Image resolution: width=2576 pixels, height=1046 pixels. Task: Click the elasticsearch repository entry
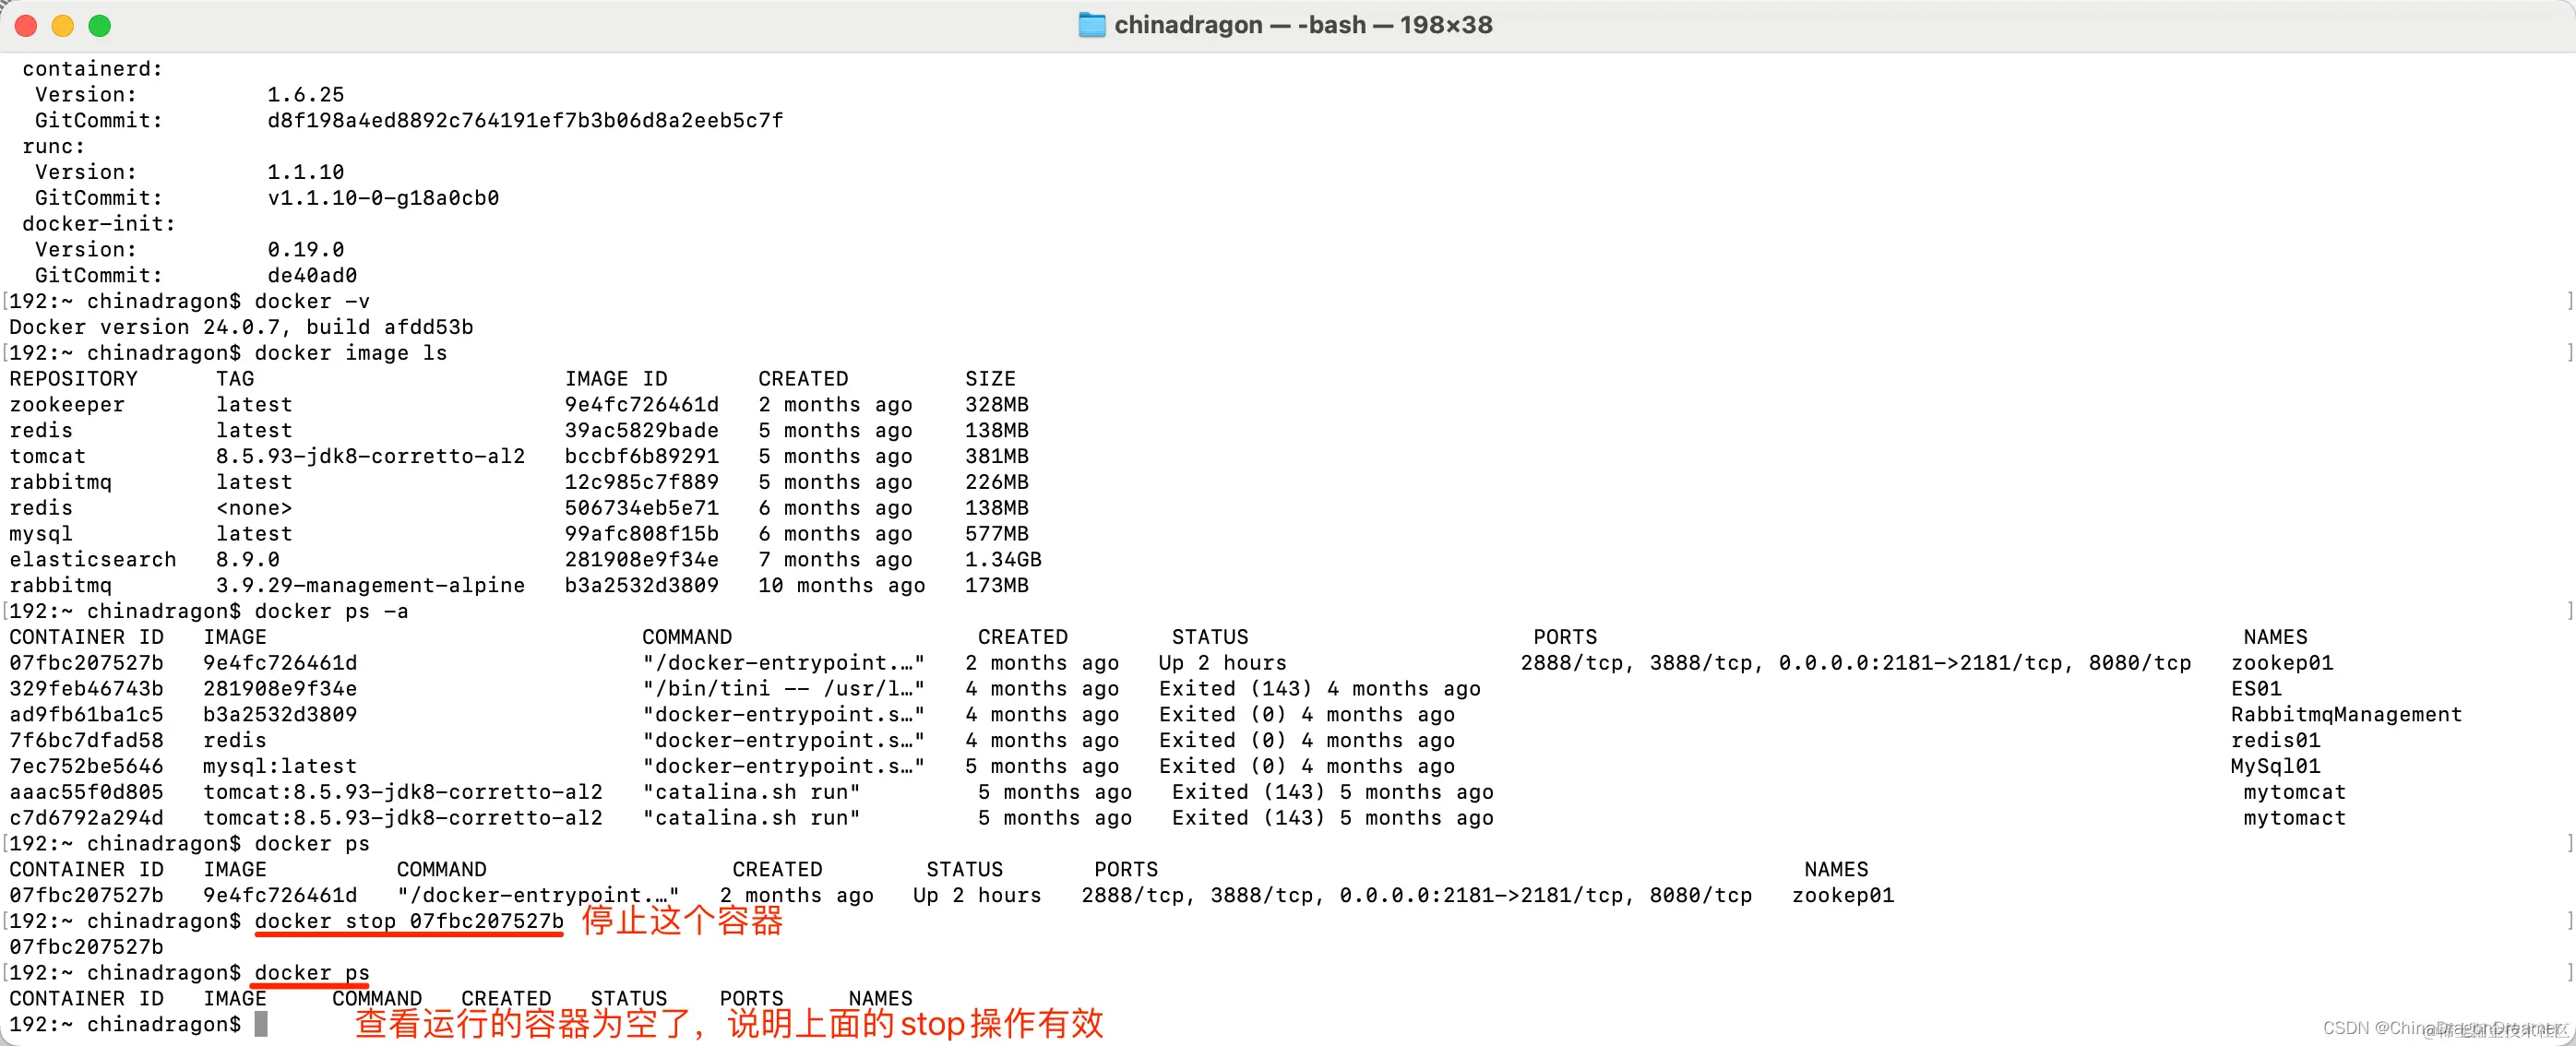coord(92,560)
